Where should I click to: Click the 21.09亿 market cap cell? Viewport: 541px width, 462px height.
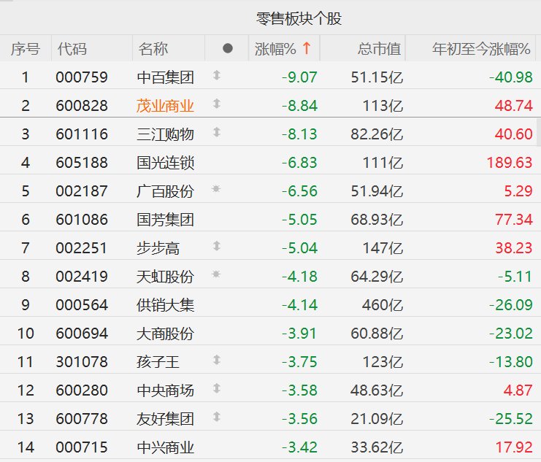point(377,419)
